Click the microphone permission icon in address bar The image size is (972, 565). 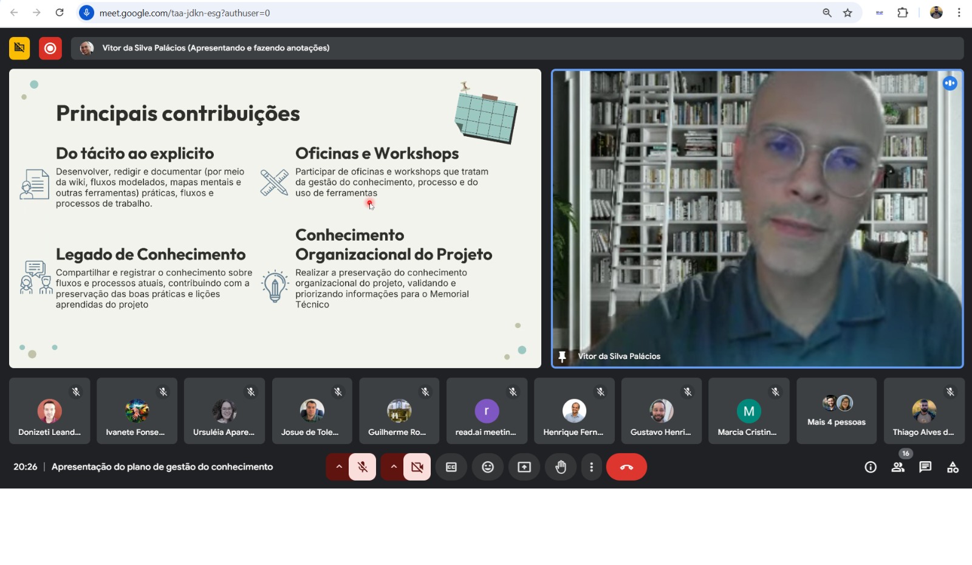87,13
